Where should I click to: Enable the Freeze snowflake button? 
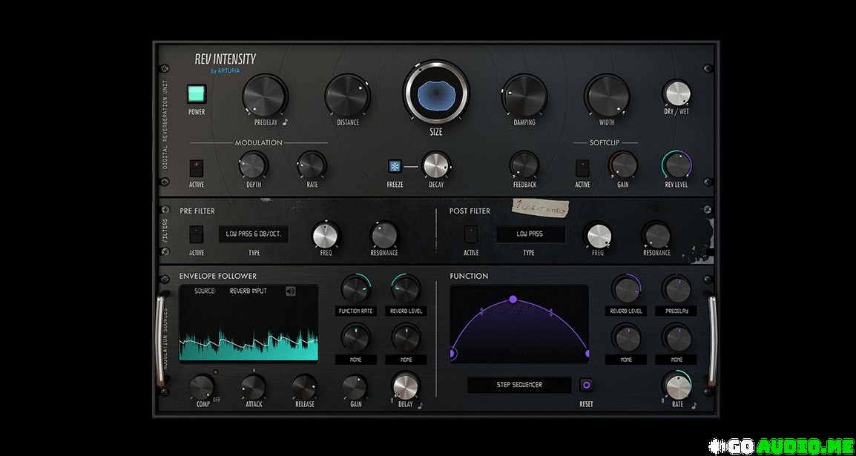coord(395,166)
